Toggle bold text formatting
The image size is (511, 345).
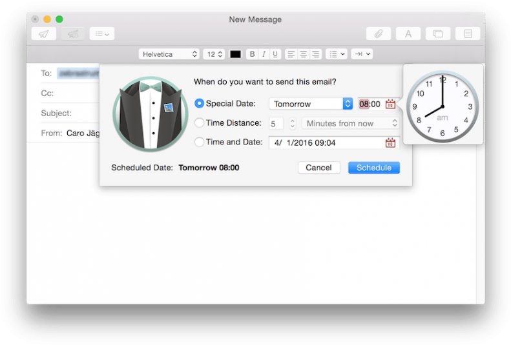(x=252, y=54)
